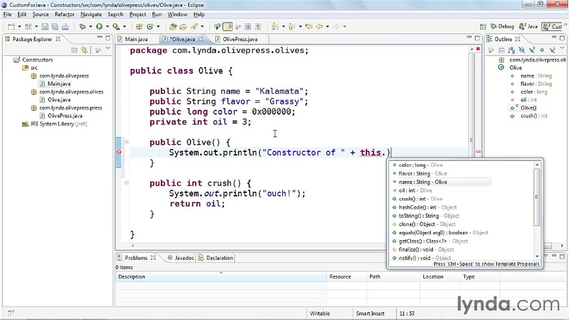Click the New Java Class icon
This screenshot has height=320, width=569.
[x=150, y=27]
